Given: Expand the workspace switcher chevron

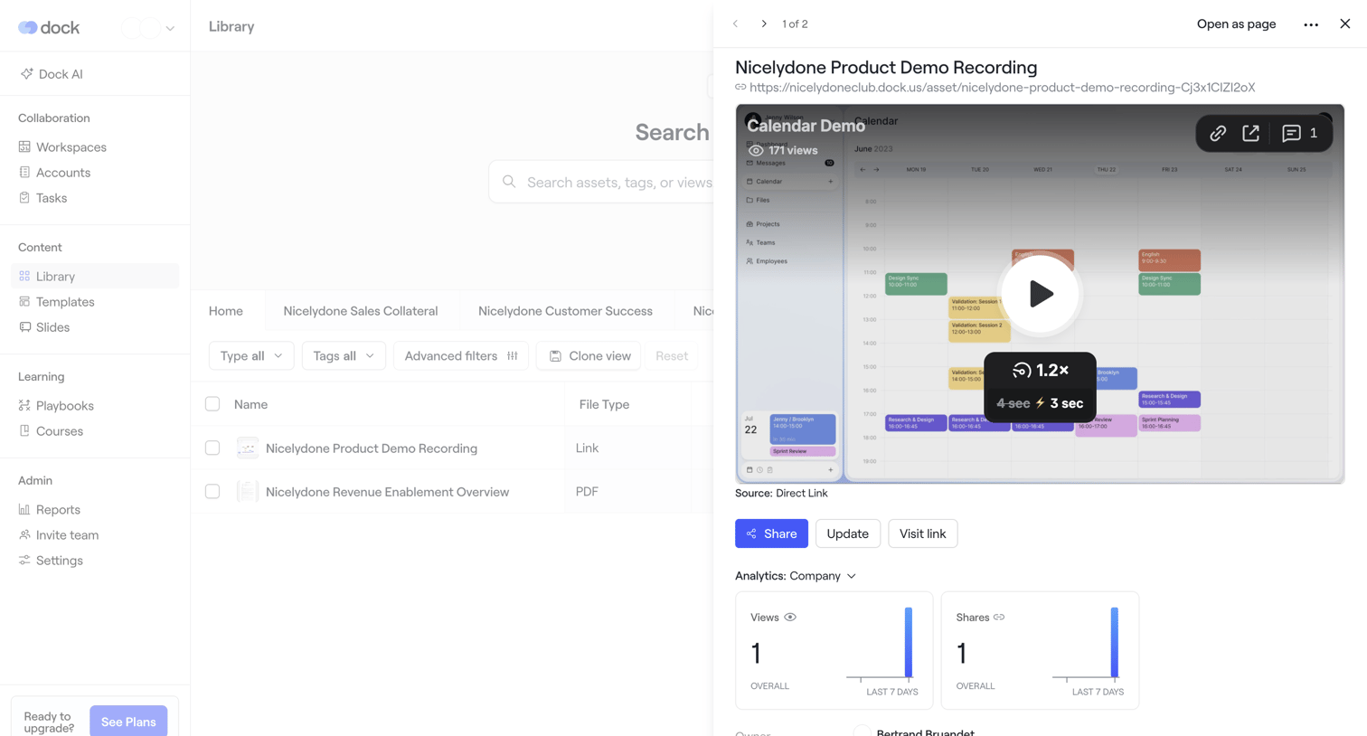Looking at the screenshot, I should click(x=170, y=28).
